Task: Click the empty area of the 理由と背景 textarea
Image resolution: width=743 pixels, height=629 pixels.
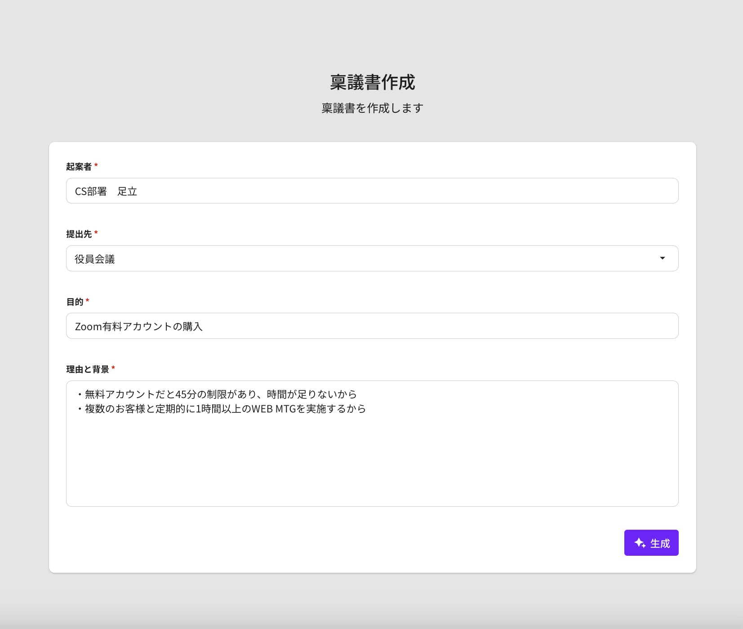Action: tap(372, 463)
